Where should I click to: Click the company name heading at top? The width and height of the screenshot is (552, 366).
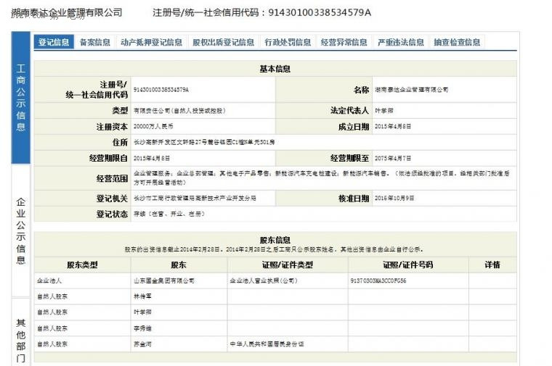pyautogui.click(x=67, y=12)
